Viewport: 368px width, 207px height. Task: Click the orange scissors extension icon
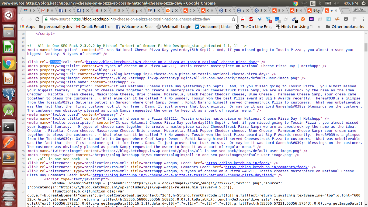(x=337, y=19)
